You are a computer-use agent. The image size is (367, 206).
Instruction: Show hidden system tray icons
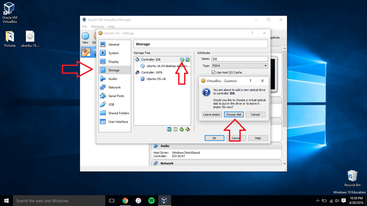point(318,201)
